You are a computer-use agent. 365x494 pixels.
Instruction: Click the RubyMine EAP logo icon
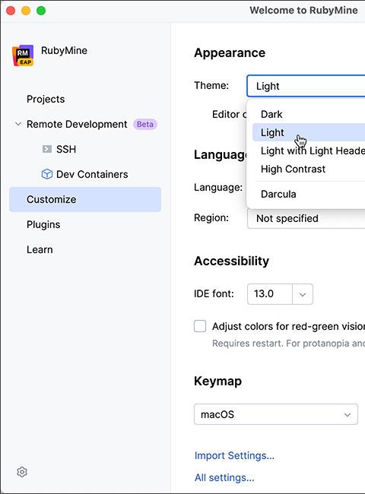tap(23, 55)
